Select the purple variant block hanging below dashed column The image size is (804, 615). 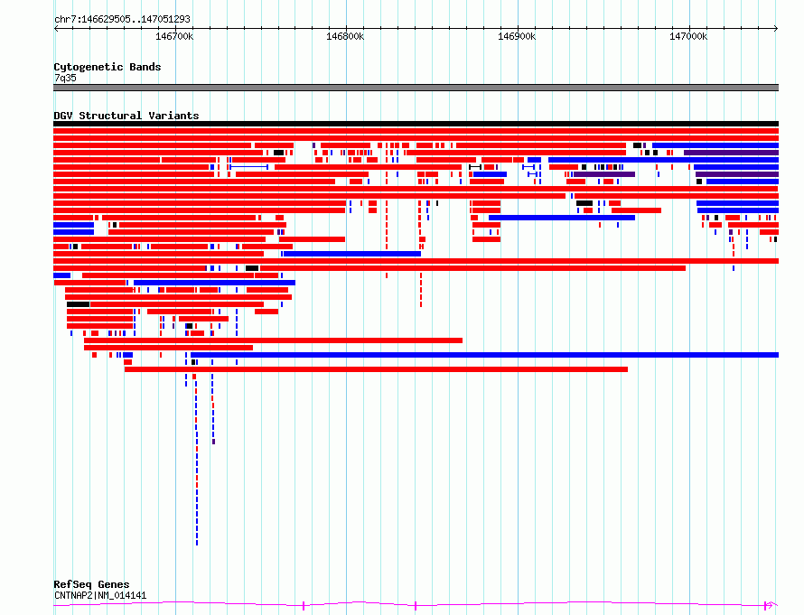[214, 442]
